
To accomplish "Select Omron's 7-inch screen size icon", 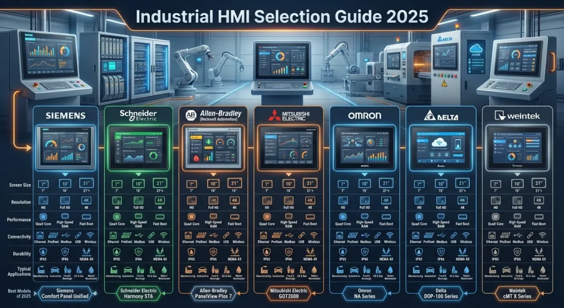I will (343, 183).
